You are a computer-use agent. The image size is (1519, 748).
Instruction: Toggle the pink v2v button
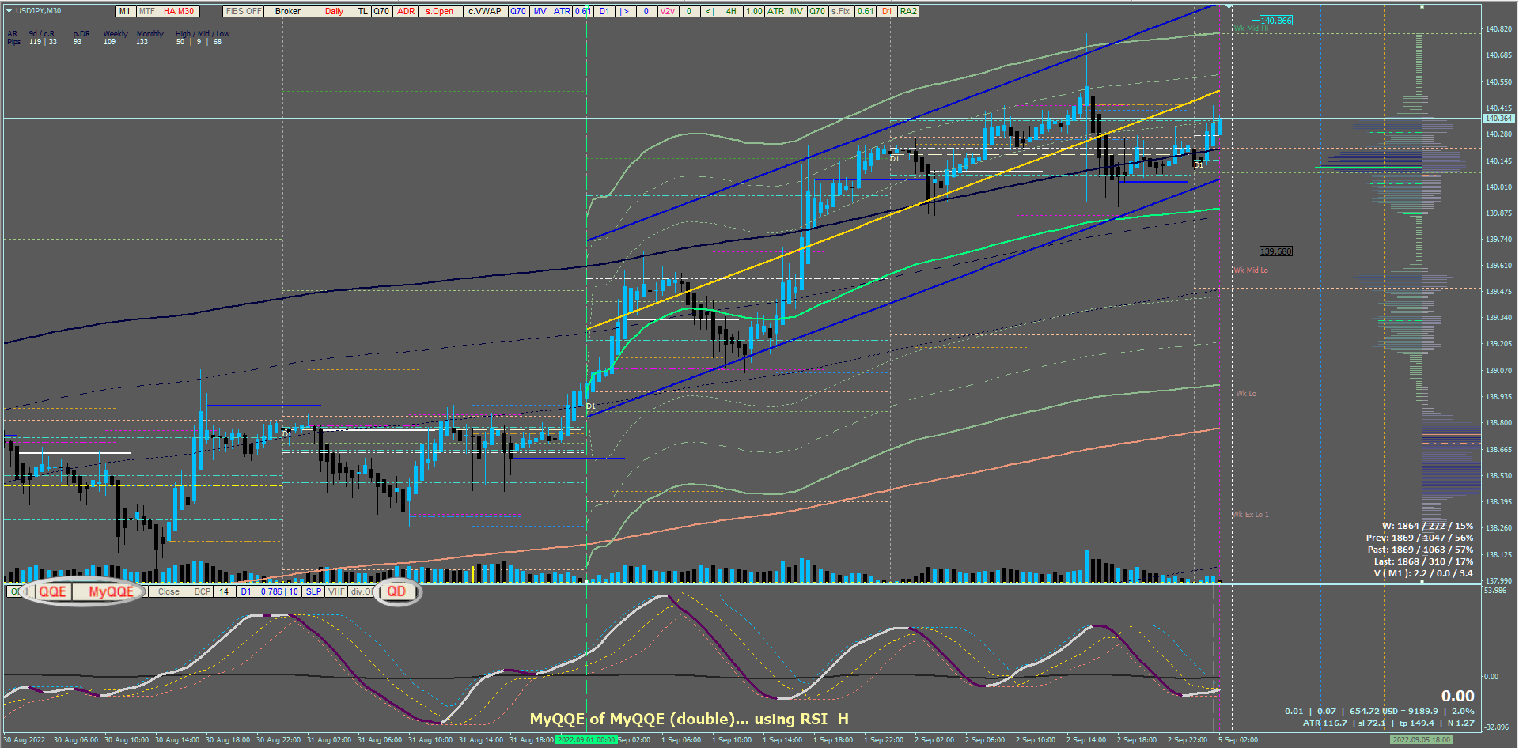point(668,11)
